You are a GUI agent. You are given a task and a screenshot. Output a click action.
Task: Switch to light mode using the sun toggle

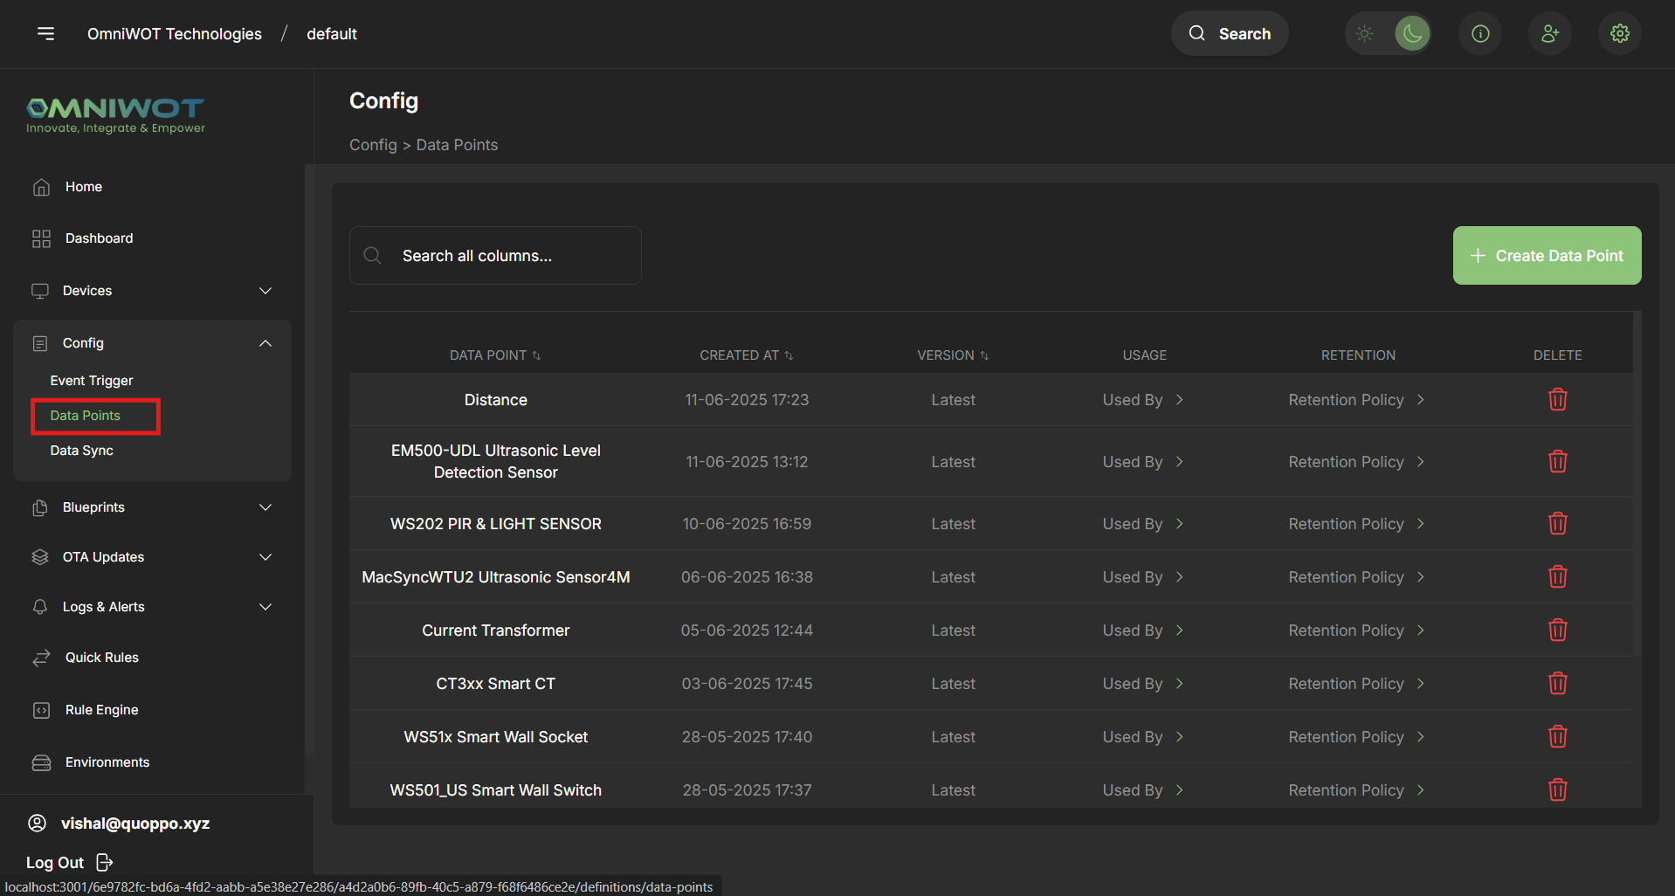pos(1364,33)
